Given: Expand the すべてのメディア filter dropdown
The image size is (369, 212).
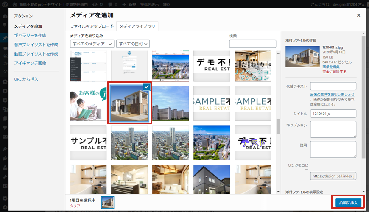Looking at the screenshot, I should click(92, 44).
